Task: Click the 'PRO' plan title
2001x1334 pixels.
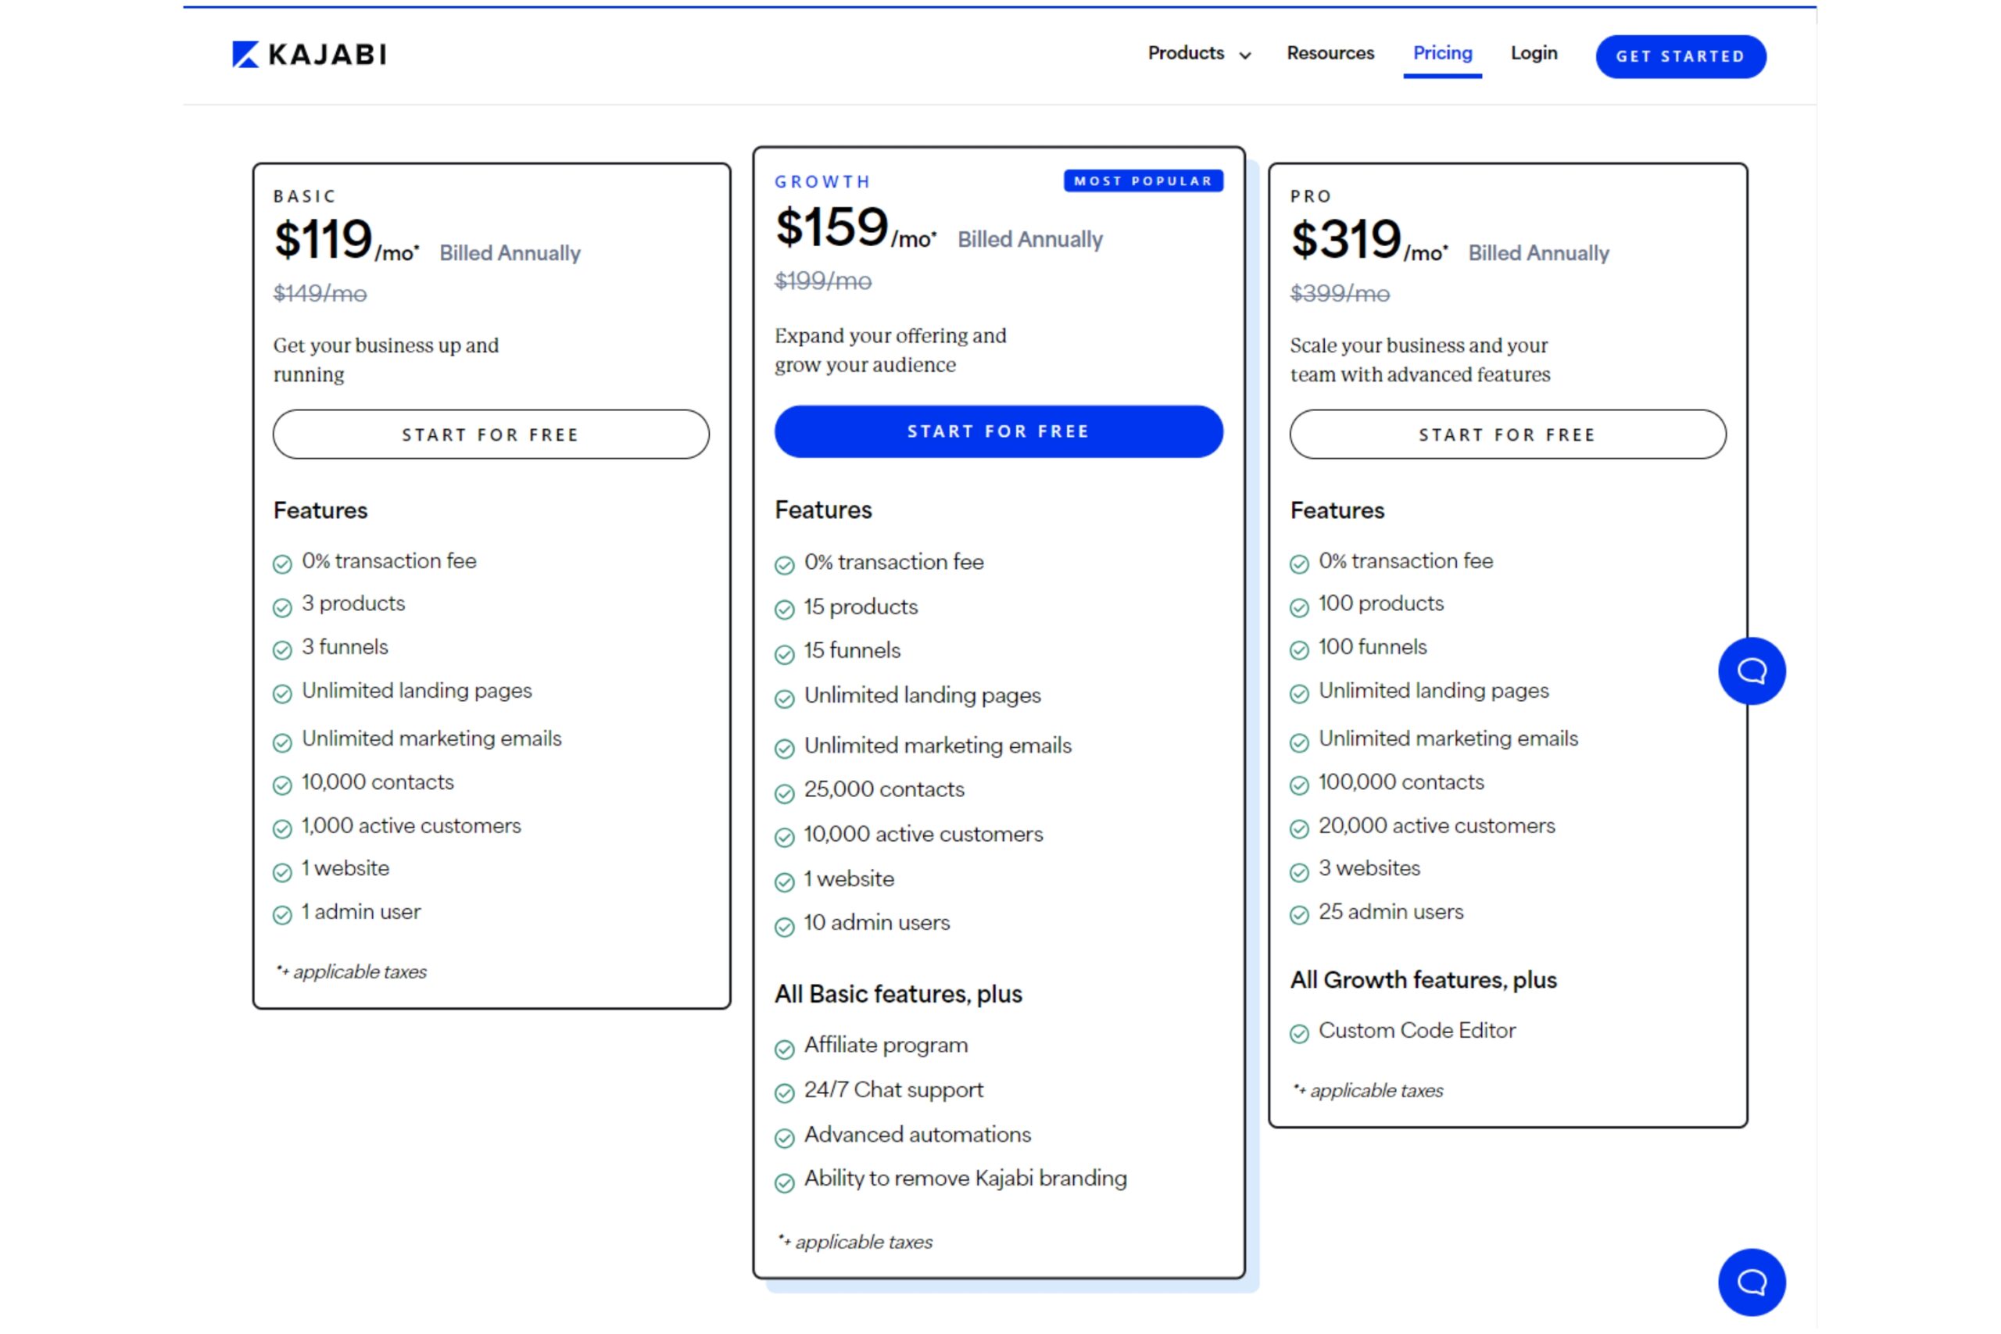Action: point(1311,195)
